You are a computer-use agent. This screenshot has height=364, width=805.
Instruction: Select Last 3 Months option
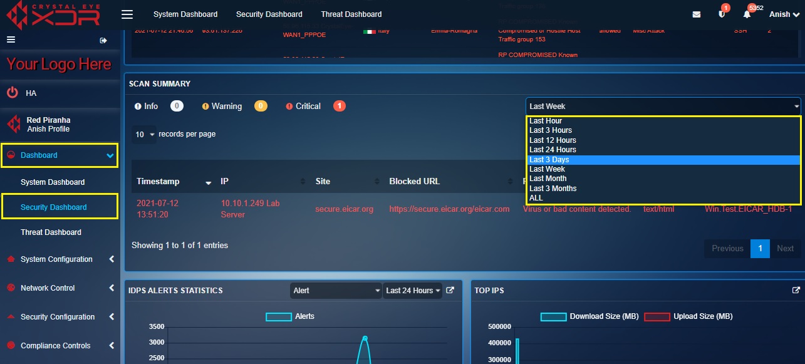coord(663,189)
